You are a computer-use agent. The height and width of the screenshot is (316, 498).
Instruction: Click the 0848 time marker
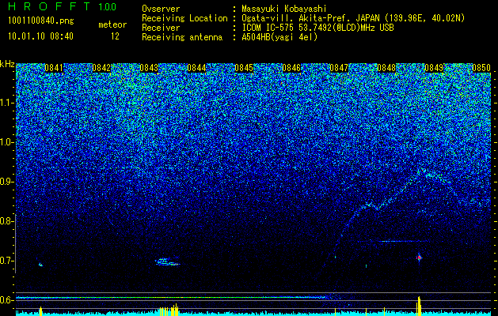[386, 68]
